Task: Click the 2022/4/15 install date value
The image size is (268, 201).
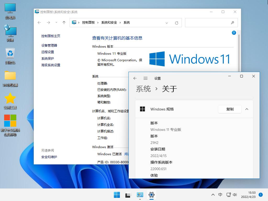Action: tap(158, 156)
